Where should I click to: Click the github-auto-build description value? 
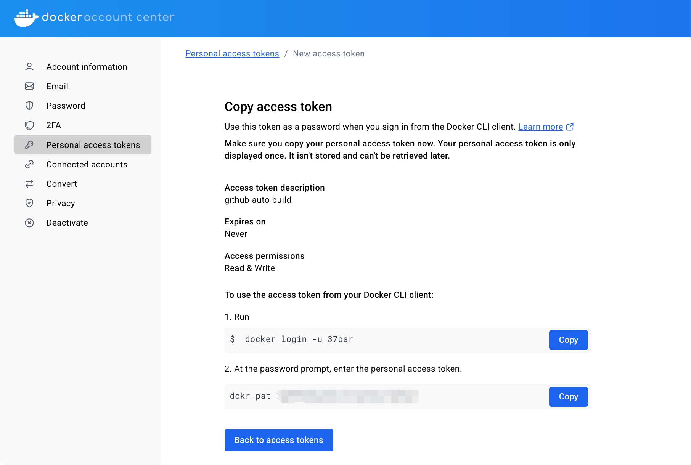(x=258, y=200)
